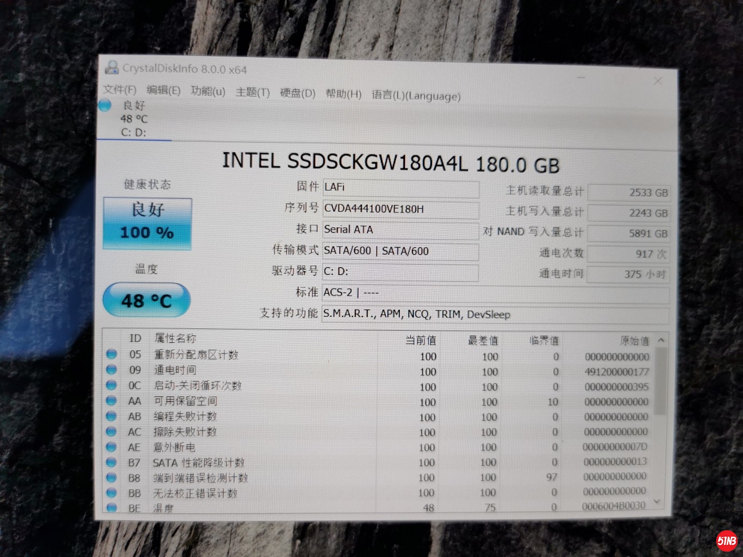This screenshot has width=743, height=557.
Task: Click the serial number field CVDA444100VE180H
Action: (400, 209)
